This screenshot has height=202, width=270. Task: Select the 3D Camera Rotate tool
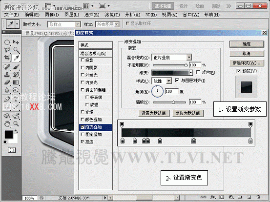(x=16, y=116)
